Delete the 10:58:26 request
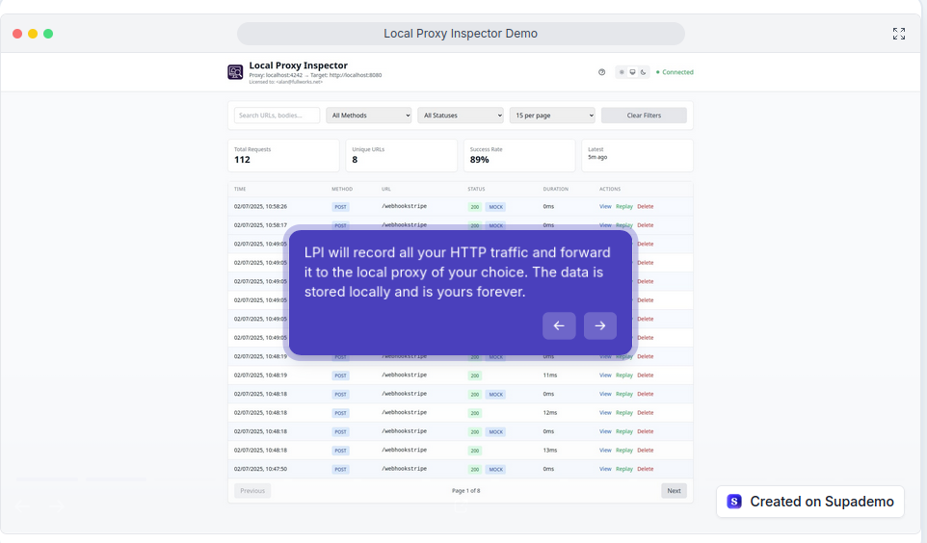 646,206
